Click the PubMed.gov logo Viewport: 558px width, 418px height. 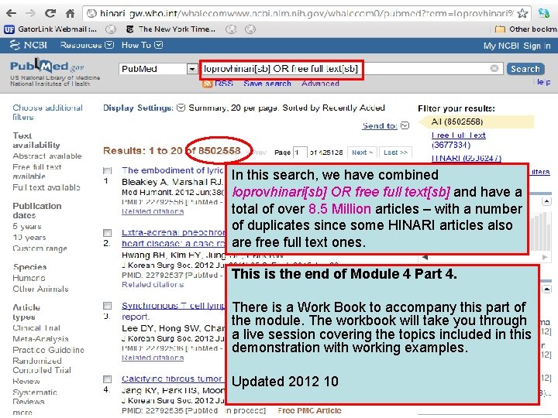pyautogui.click(x=47, y=66)
